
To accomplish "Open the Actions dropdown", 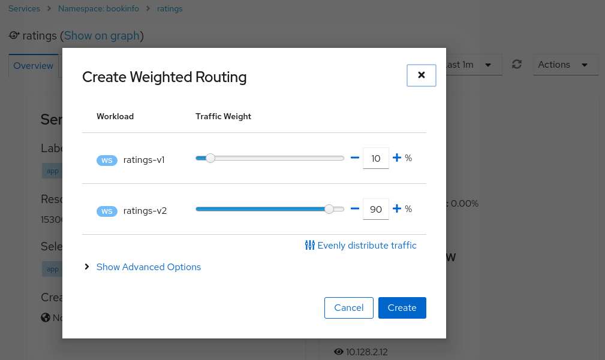I will (565, 65).
